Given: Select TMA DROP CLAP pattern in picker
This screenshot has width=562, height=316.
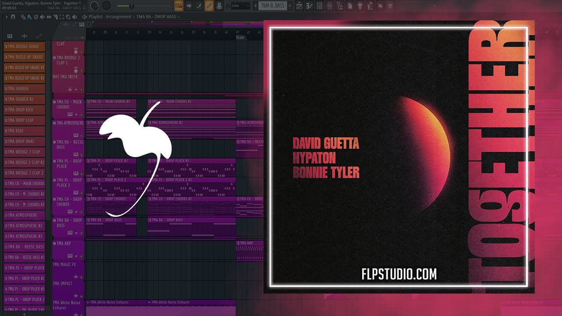Looking at the screenshot, I should pos(25,120).
